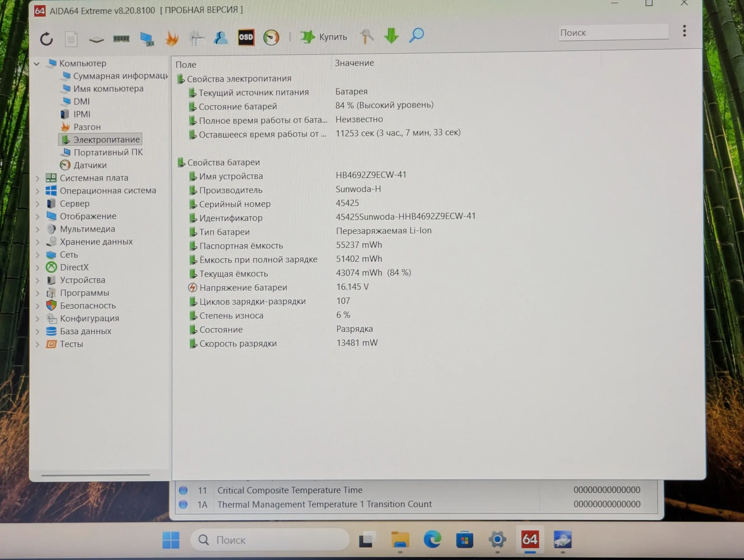This screenshot has height=560, width=744.
Task: Expand the DirectX tree node
Action: (x=38, y=268)
